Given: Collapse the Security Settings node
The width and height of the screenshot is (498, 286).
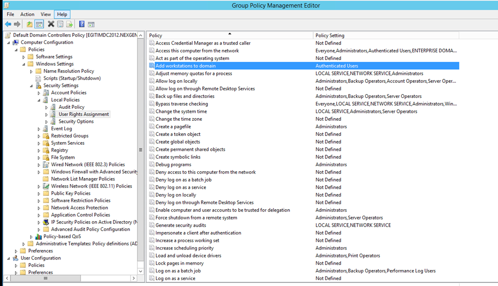Looking at the screenshot, I should [31, 86].
